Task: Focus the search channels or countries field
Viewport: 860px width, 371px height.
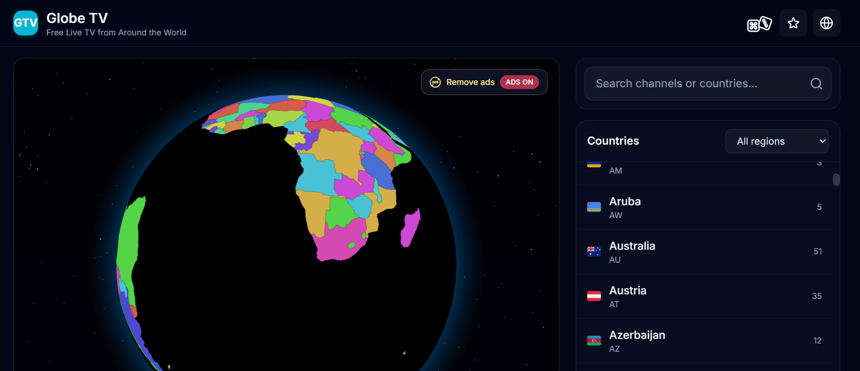Action: (x=698, y=84)
